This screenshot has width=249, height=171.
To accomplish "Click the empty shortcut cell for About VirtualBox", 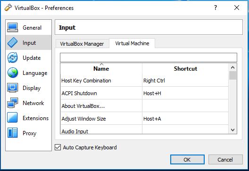I will 185,106.
